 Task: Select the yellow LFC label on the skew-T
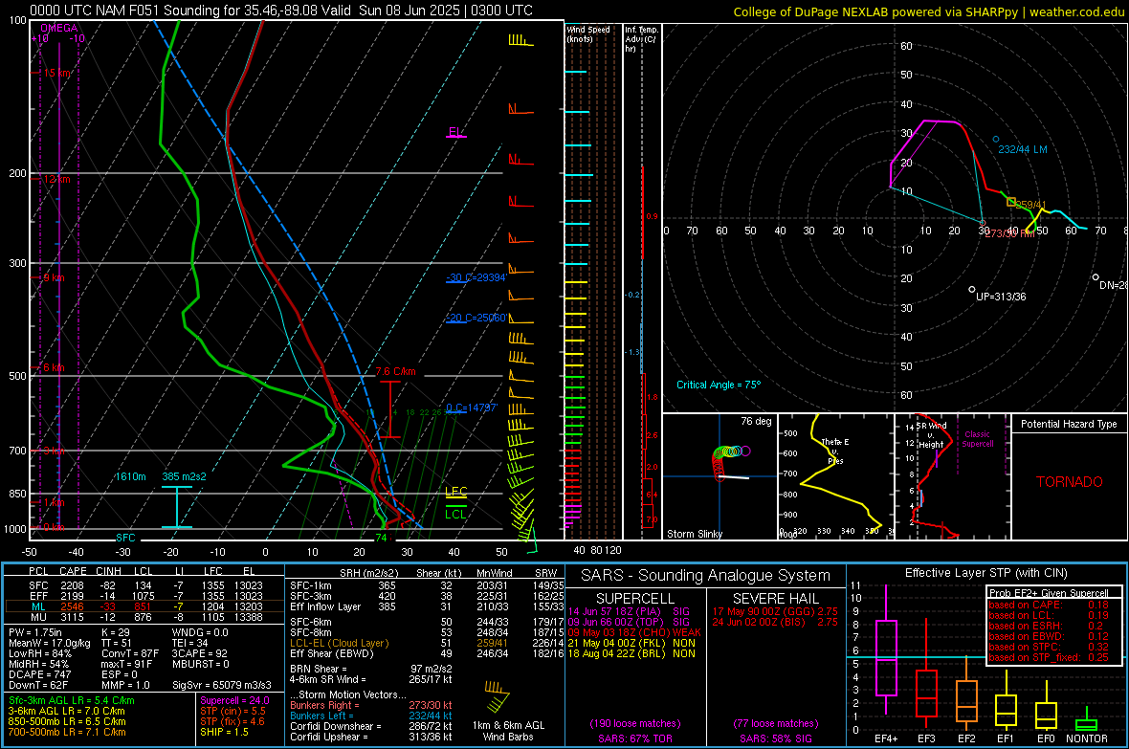coord(455,491)
